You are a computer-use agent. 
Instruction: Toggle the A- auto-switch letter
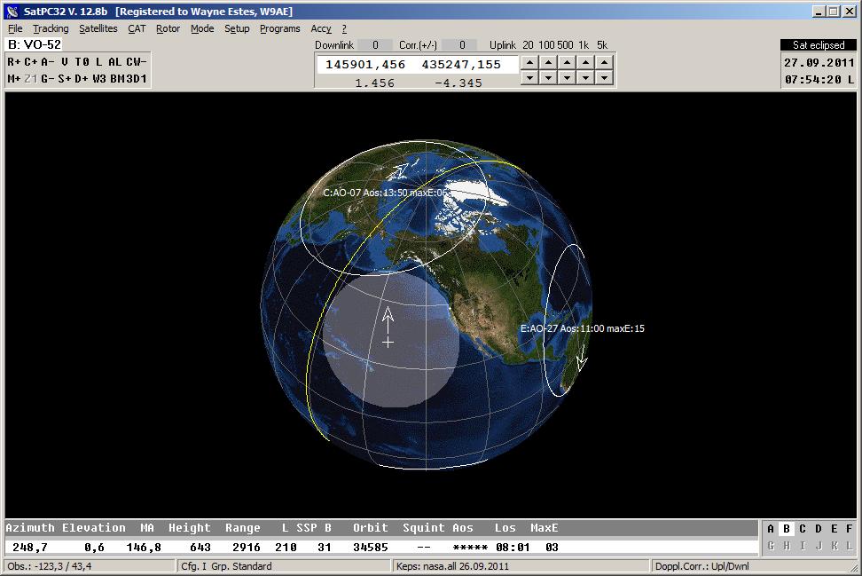[x=47, y=62]
